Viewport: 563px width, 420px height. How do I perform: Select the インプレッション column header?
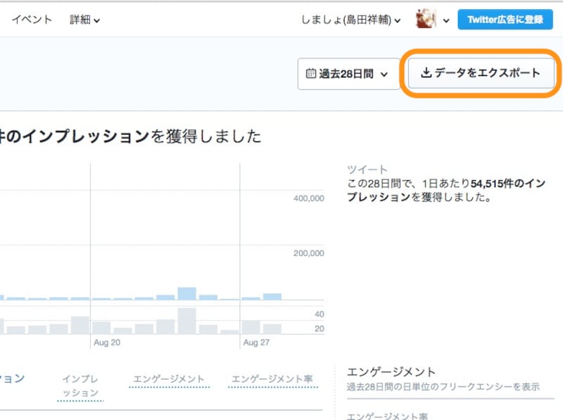point(80,386)
